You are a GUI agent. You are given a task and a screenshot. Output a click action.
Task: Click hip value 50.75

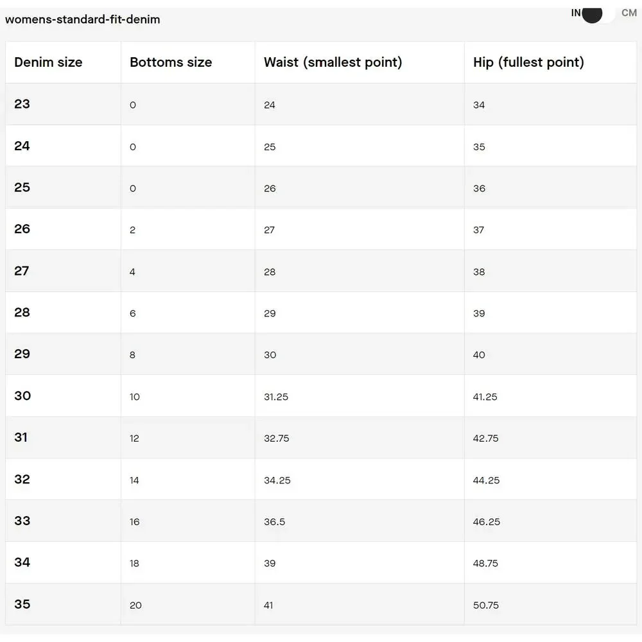[x=486, y=605]
